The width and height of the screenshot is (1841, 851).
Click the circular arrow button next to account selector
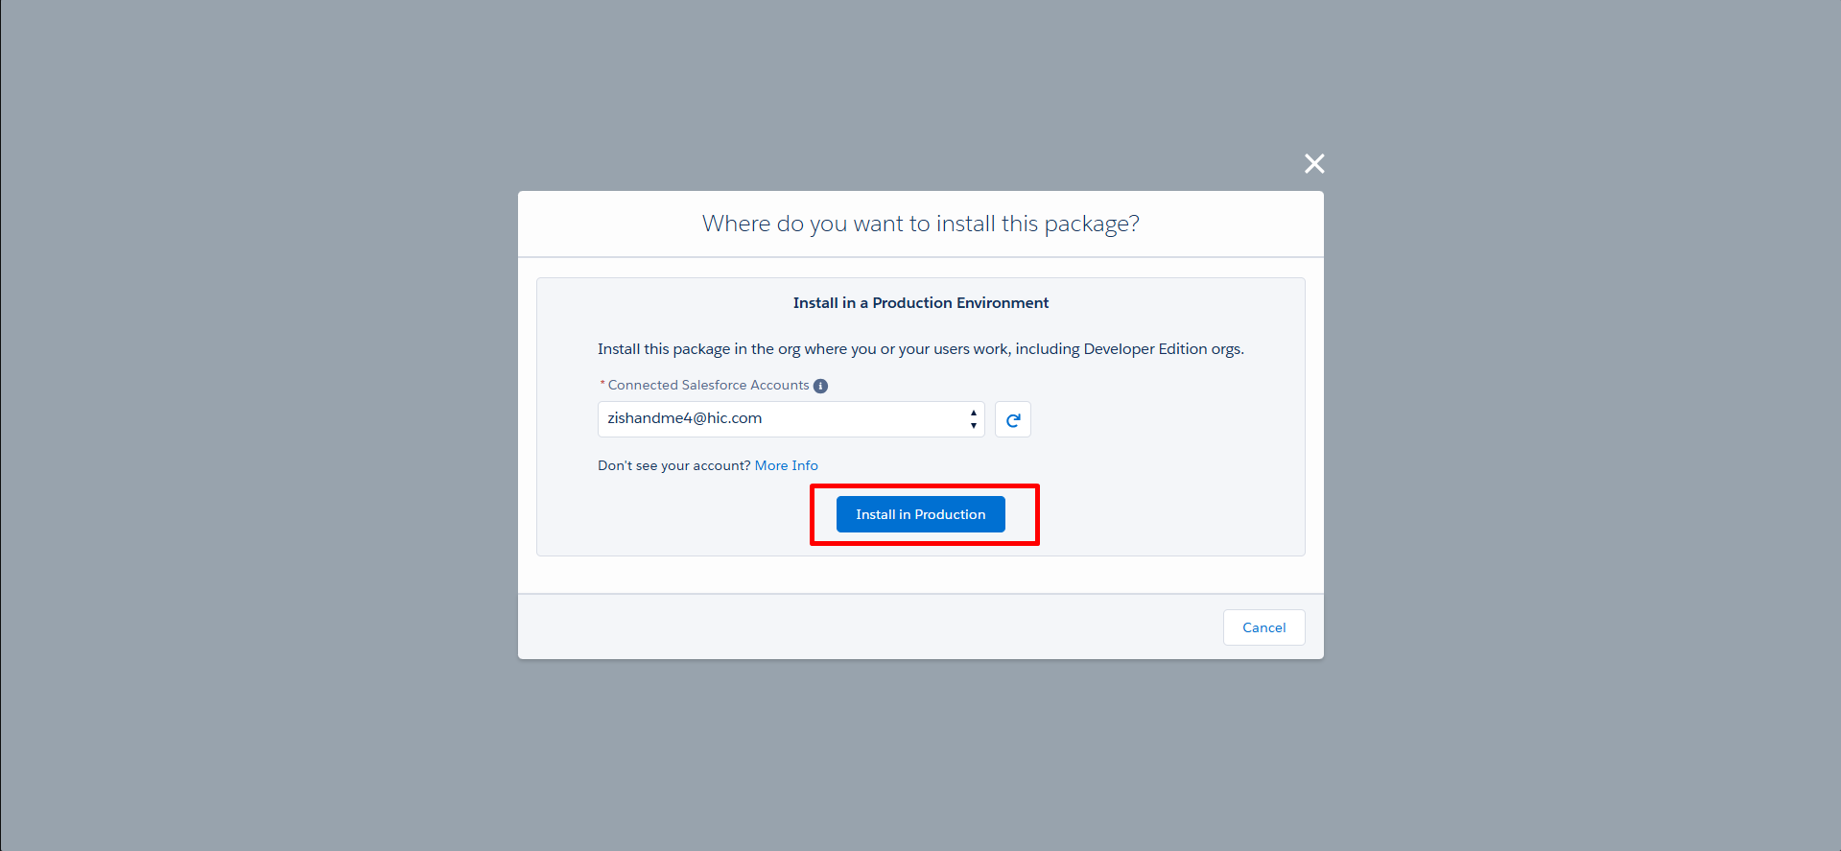(x=1013, y=419)
